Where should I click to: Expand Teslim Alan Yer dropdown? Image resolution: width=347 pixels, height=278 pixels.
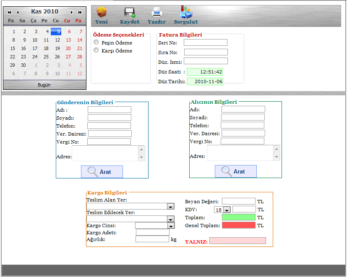170,206
